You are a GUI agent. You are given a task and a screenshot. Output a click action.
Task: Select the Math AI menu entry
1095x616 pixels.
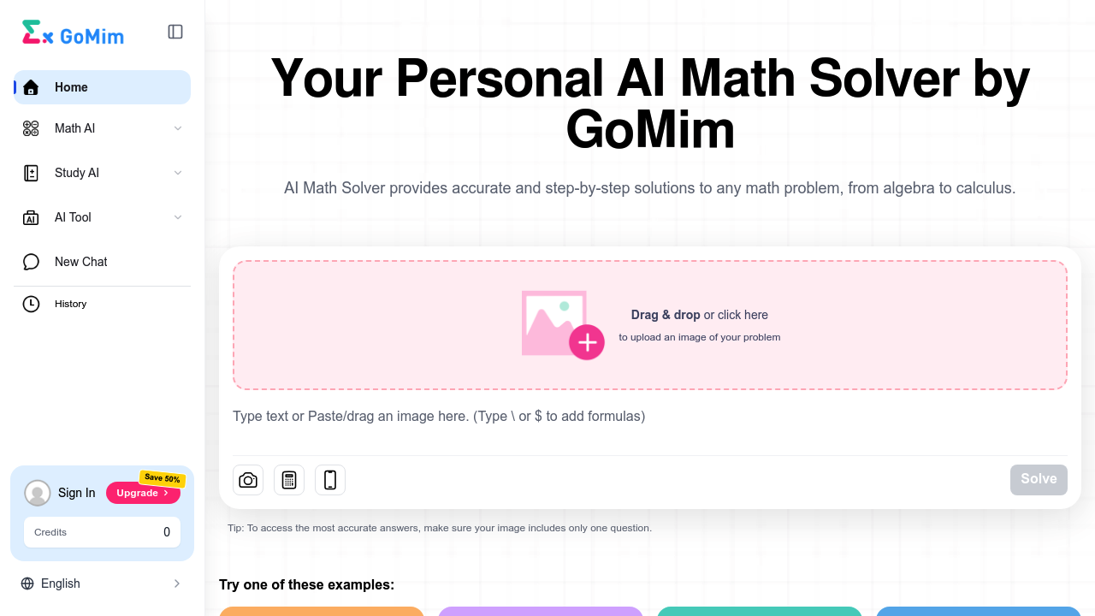74,128
